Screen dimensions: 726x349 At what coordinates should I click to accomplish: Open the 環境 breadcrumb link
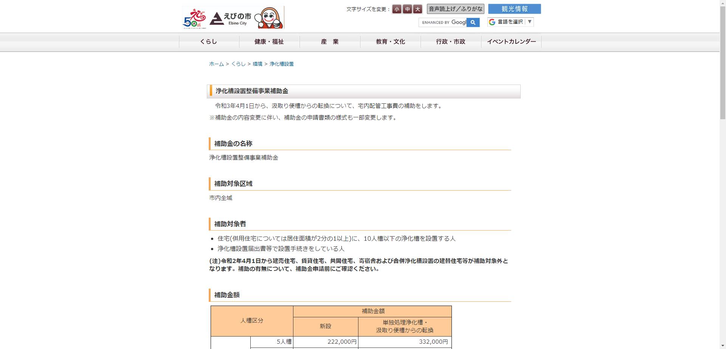click(258, 64)
